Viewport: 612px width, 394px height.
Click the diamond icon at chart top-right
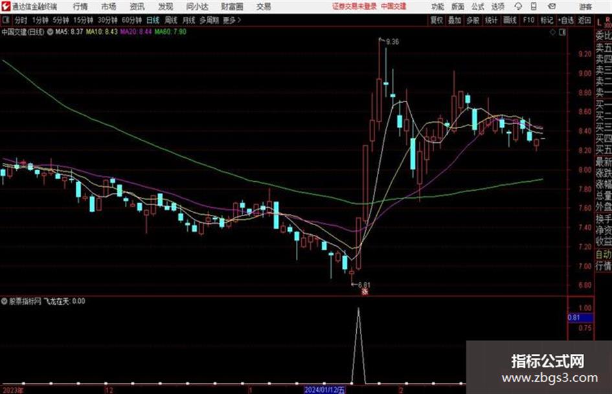552,33
